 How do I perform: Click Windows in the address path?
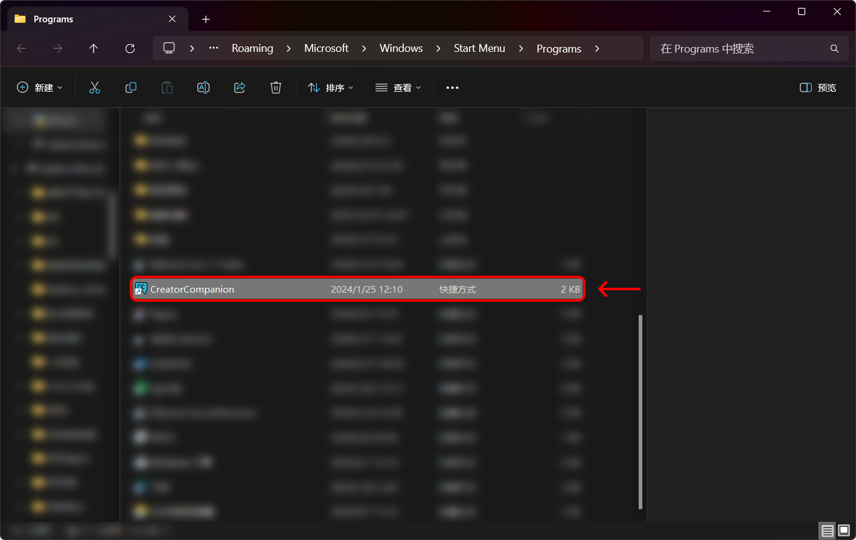401,48
